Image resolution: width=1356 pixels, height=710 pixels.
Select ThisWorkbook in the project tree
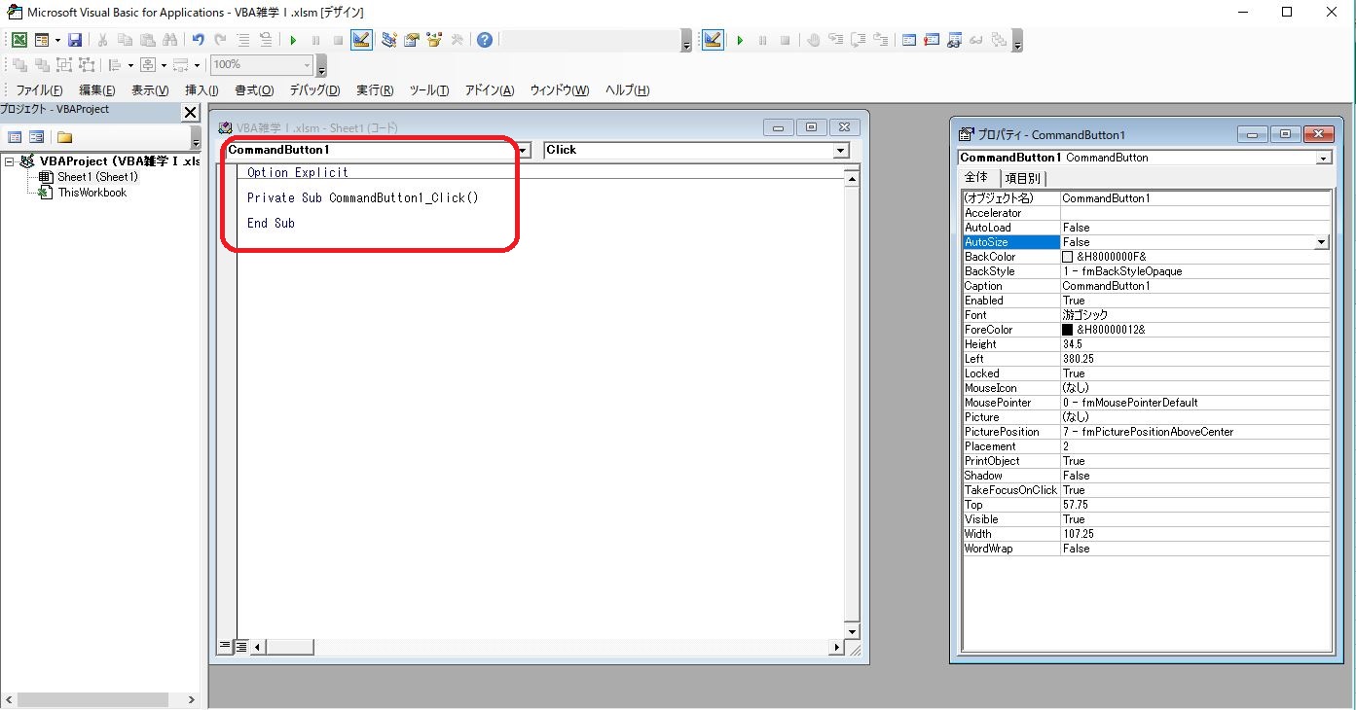pos(92,193)
